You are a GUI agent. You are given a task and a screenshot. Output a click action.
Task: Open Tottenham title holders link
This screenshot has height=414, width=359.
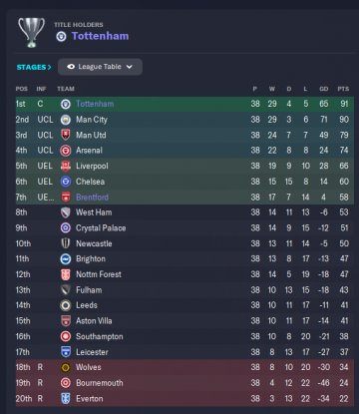pyautogui.click(x=100, y=36)
